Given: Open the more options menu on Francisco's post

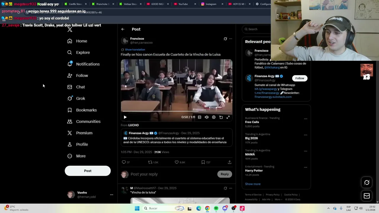Looking at the screenshot, I should coord(231,39).
